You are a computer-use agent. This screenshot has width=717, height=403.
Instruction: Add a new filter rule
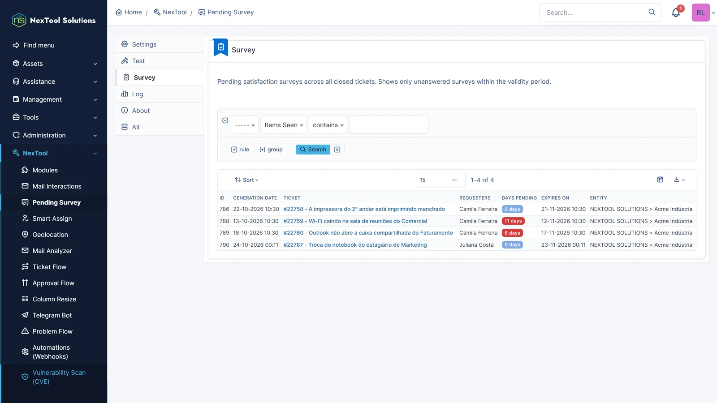pyautogui.click(x=240, y=150)
